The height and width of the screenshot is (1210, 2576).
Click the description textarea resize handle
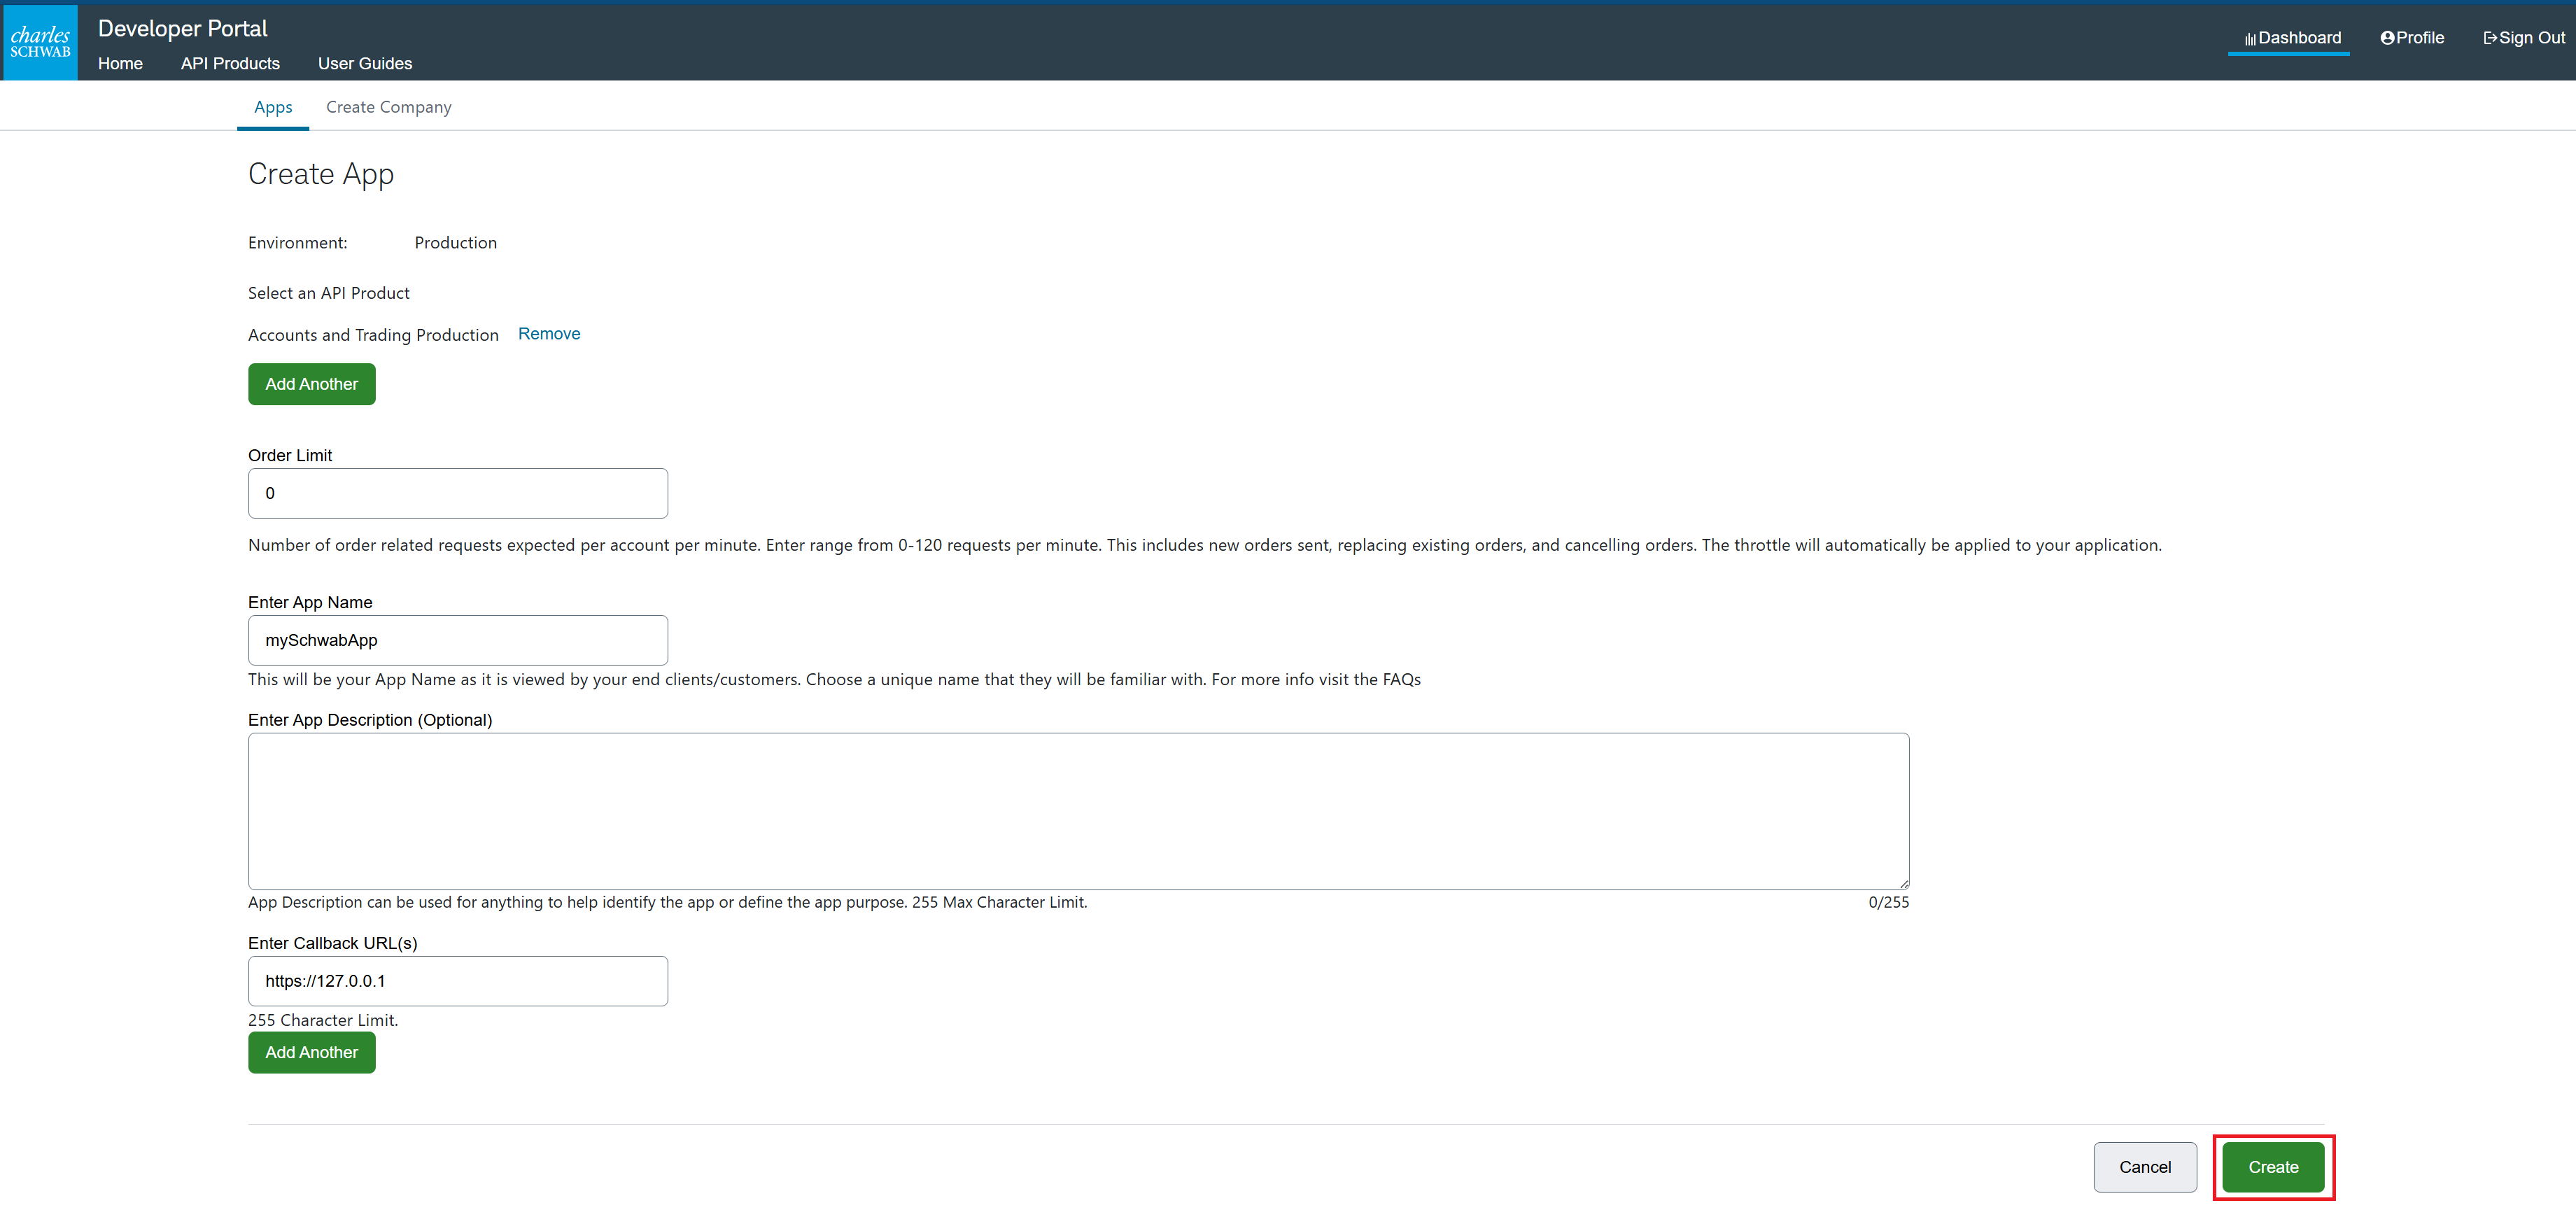(x=1903, y=883)
